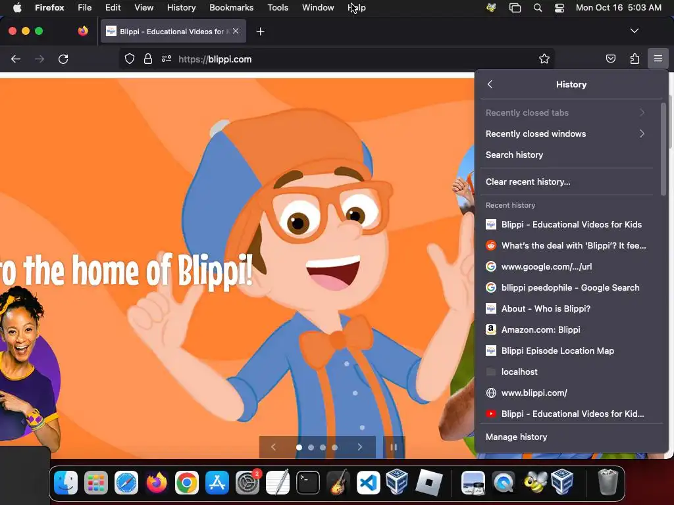Viewport: 674px width, 505px height.
Task: Open Launchpad from the Dock
Action: coord(96,482)
